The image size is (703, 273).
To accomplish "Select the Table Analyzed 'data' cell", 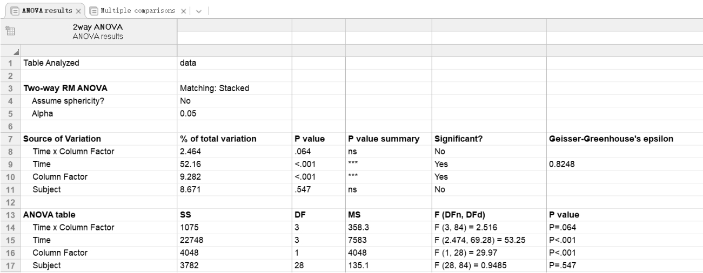I will [x=188, y=63].
